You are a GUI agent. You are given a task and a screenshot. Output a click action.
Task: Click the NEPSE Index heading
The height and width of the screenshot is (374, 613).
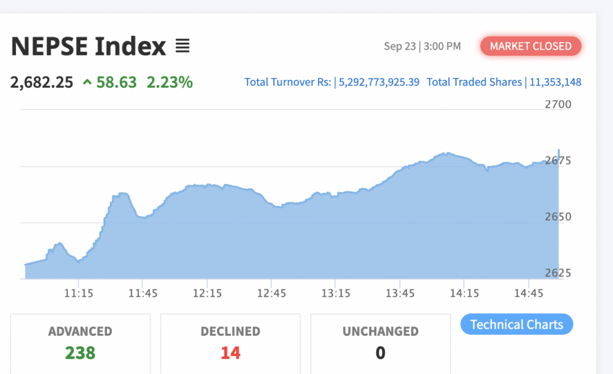[88, 46]
